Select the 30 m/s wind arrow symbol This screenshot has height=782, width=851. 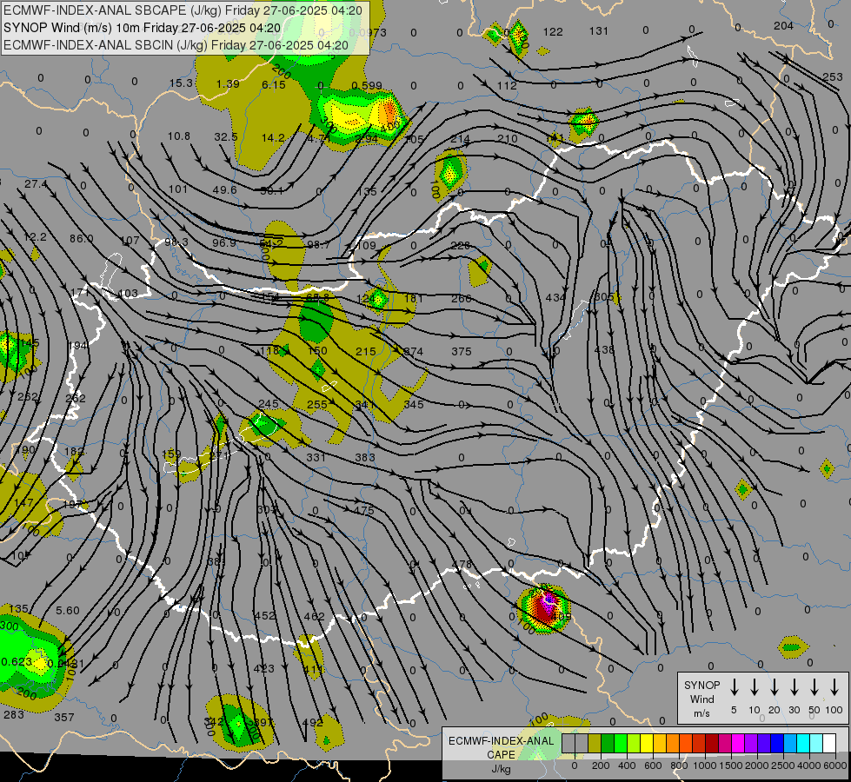(794, 687)
